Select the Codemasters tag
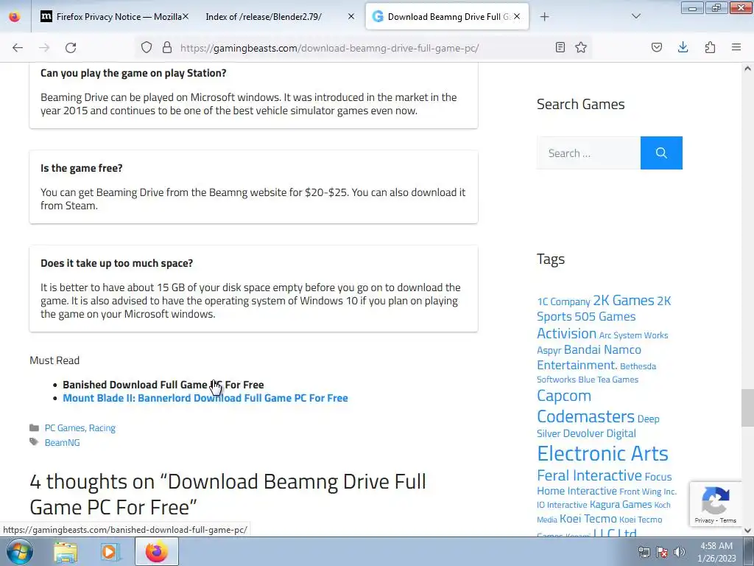 tap(585, 416)
